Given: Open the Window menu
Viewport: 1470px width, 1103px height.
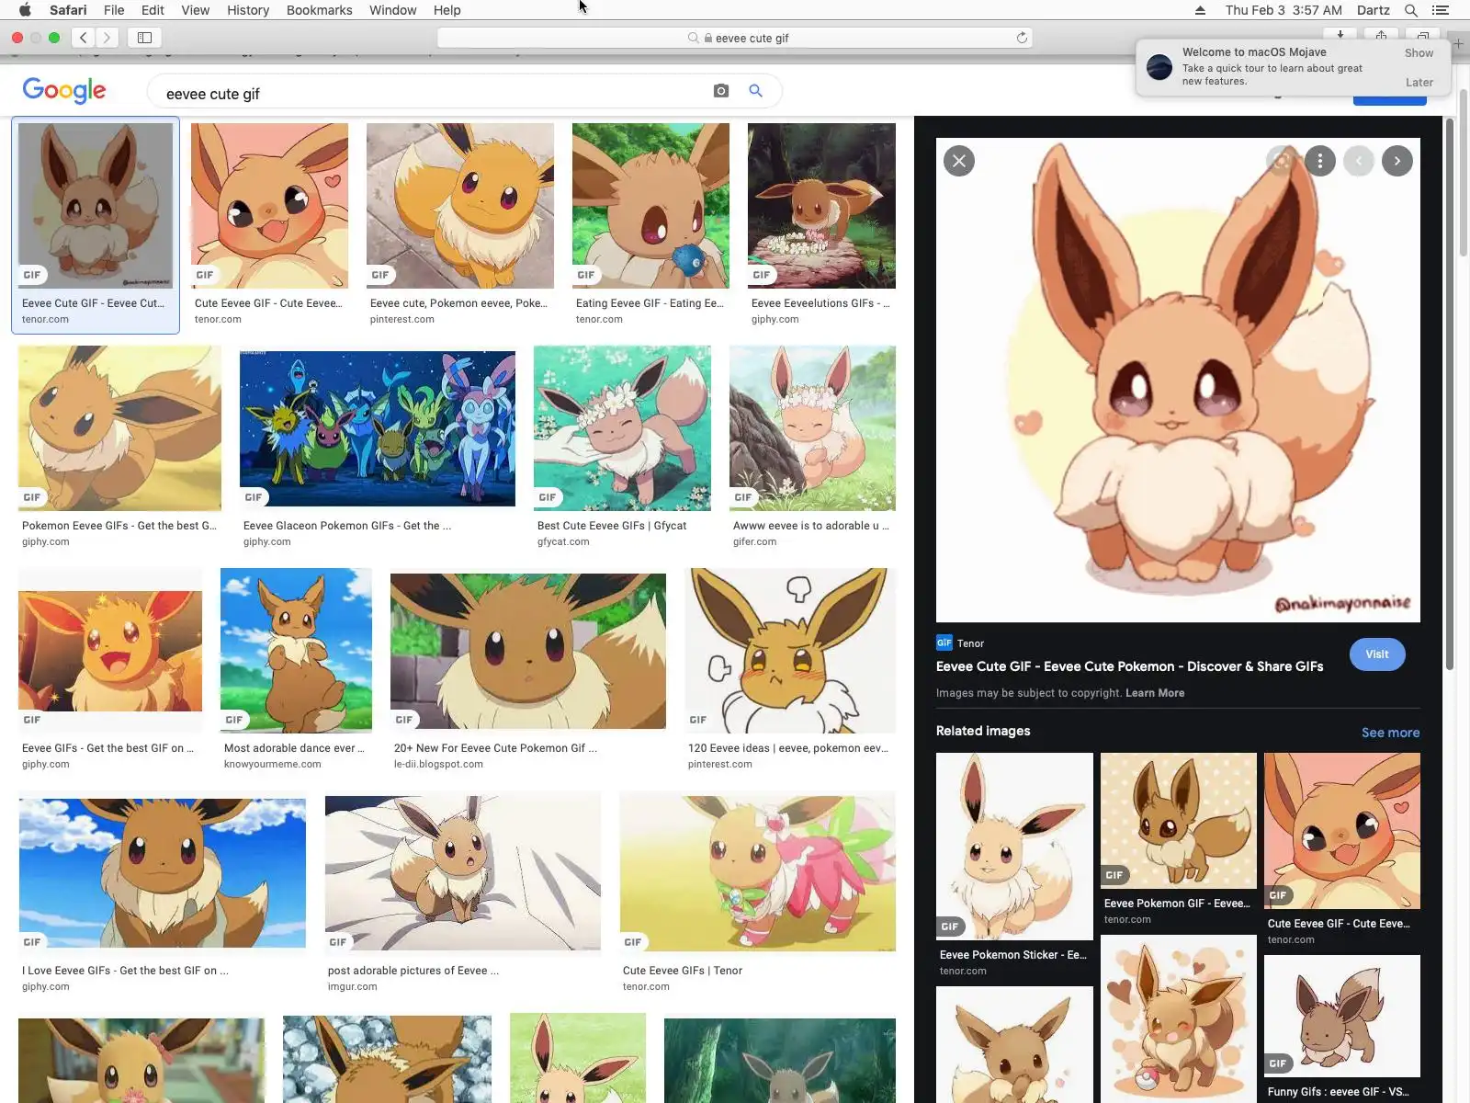Looking at the screenshot, I should 392,10.
